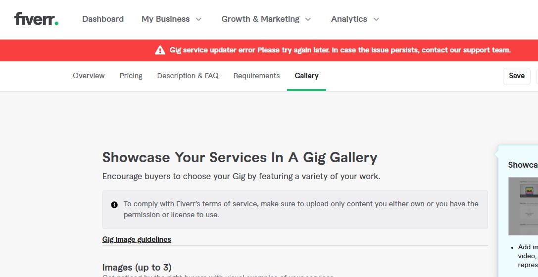This screenshot has width=538, height=277.
Task: Switch to the Overview tab
Action: (x=89, y=76)
